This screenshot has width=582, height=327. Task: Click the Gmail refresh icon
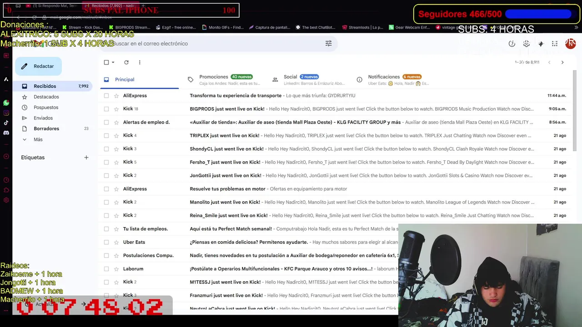point(126,62)
